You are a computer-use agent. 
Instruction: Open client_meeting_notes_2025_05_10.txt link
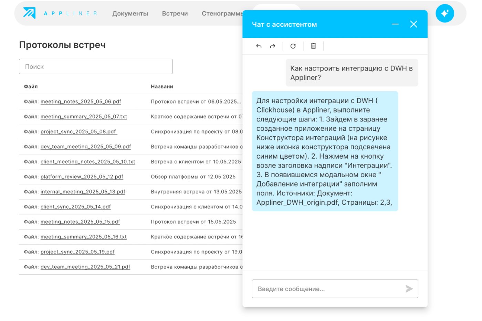(x=88, y=162)
